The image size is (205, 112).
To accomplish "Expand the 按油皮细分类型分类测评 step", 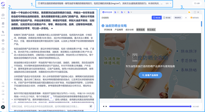I will 12,67.
